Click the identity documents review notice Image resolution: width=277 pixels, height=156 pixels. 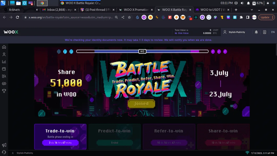point(138,40)
